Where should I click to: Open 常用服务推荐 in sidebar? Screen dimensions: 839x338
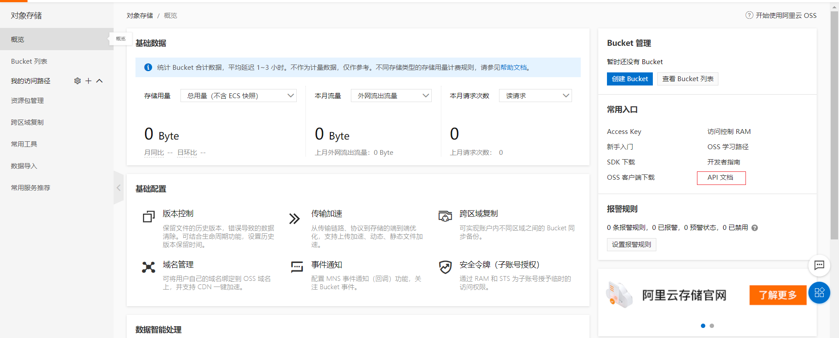click(x=57, y=188)
